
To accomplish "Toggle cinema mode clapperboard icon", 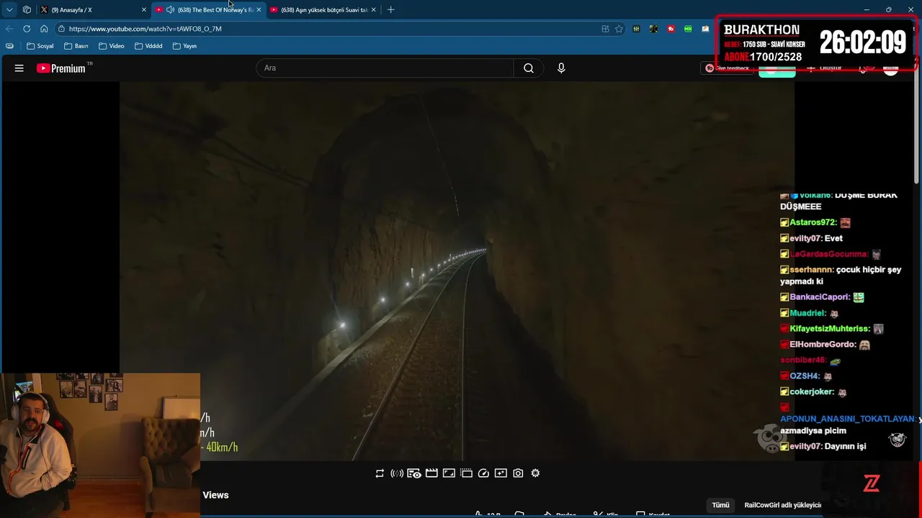I will pyautogui.click(x=431, y=473).
